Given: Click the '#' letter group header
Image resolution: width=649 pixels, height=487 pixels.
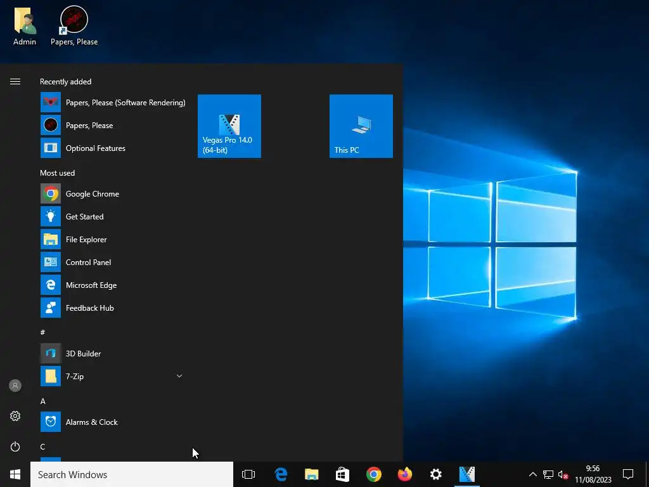Looking at the screenshot, I should [x=42, y=332].
